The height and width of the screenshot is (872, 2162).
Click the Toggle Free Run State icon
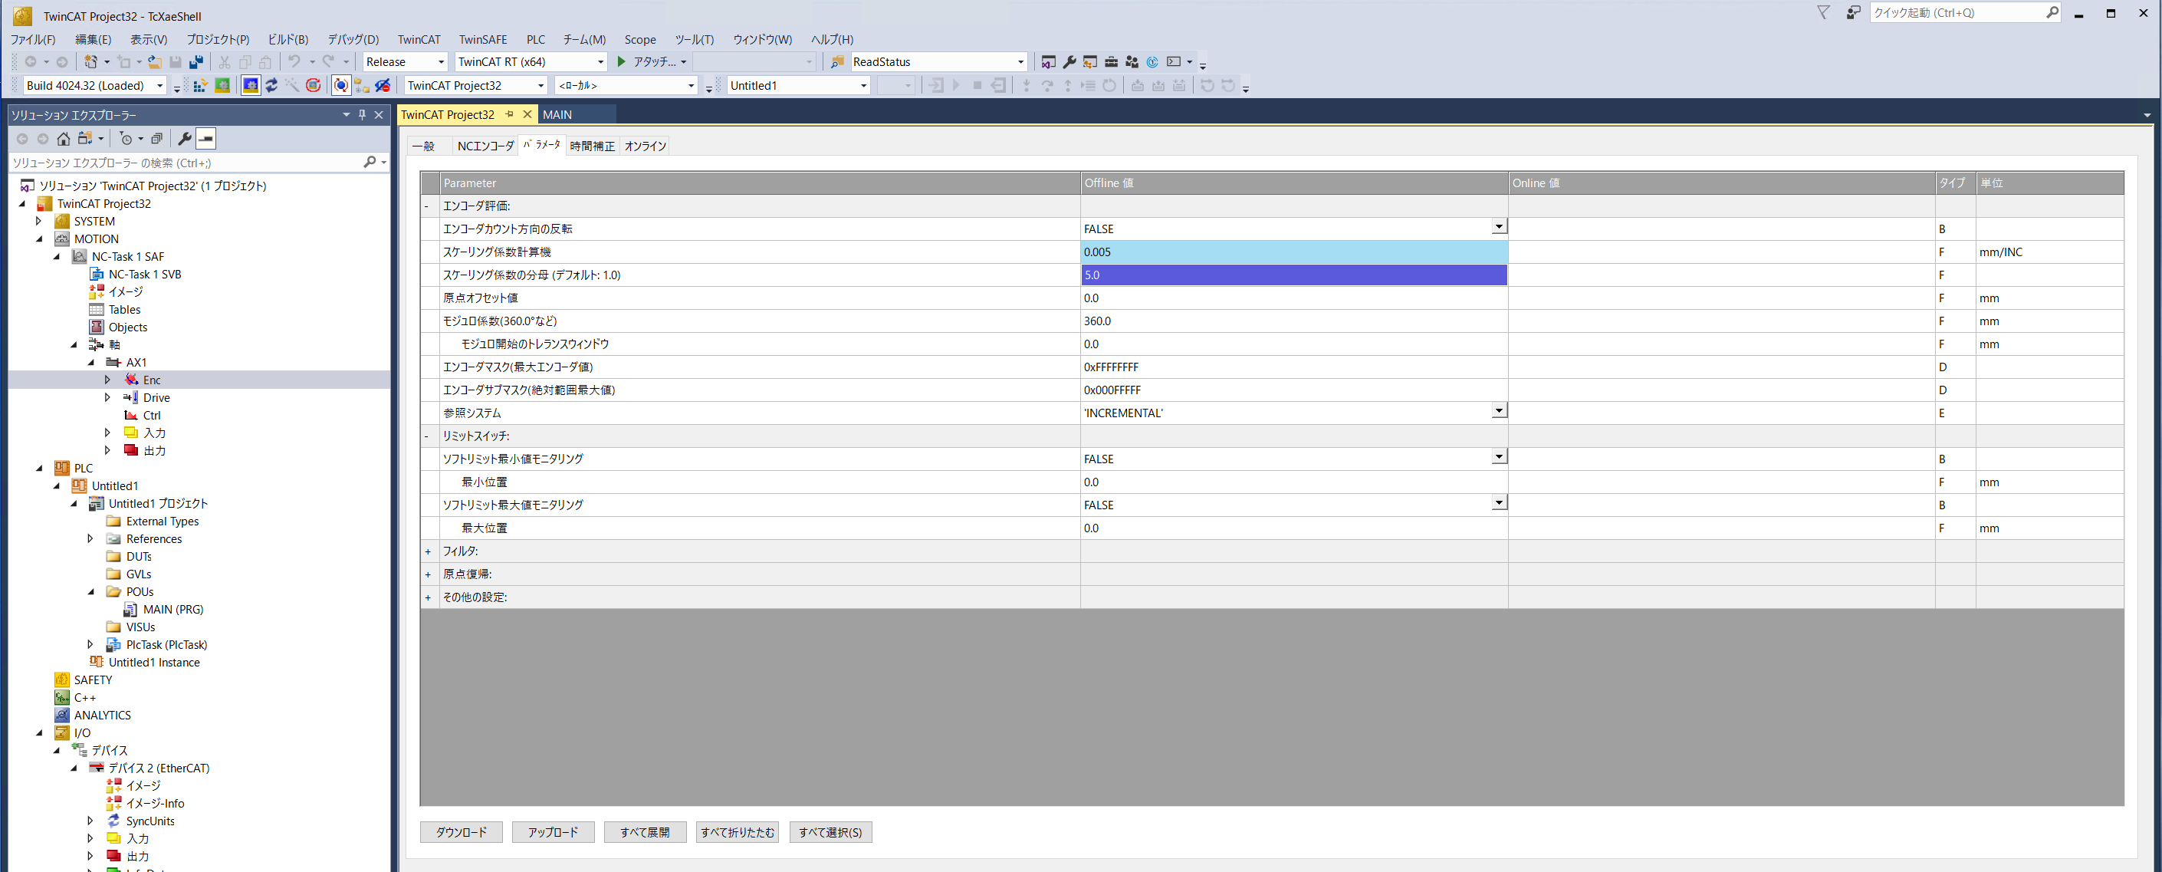tap(313, 86)
